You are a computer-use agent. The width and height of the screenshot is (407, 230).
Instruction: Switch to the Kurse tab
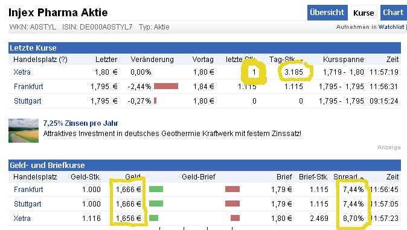[364, 13]
